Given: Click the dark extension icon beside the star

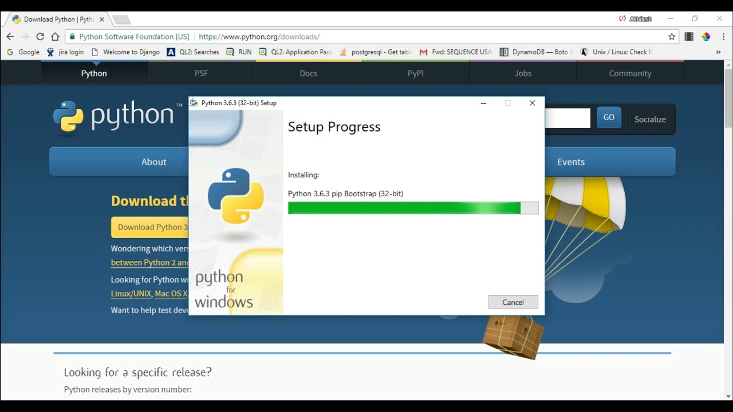Looking at the screenshot, I should (x=689, y=37).
